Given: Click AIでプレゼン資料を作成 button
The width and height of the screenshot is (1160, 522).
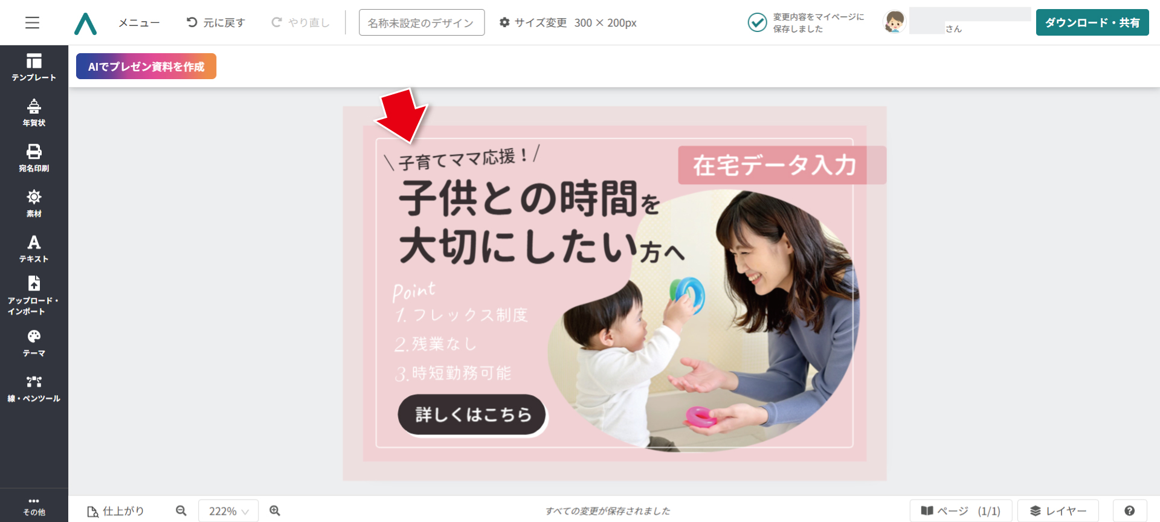Looking at the screenshot, I should pos(146,66).
